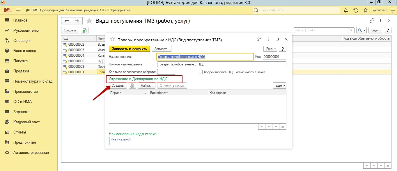Screen dimensions: 397x171
Task: Enable Корректировка НДС, относимого в зачет checkbox
Action: click(201, 72)
